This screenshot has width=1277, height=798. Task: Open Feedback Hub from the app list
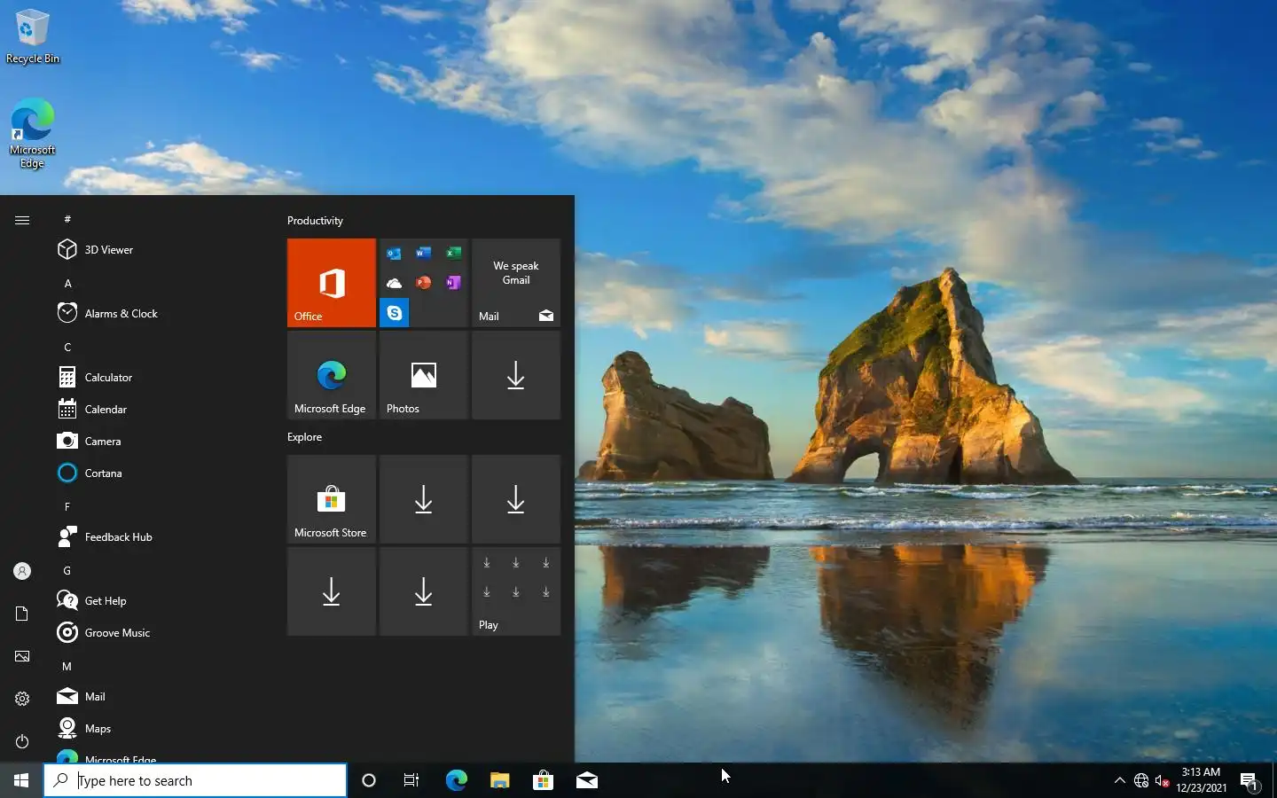160,537
